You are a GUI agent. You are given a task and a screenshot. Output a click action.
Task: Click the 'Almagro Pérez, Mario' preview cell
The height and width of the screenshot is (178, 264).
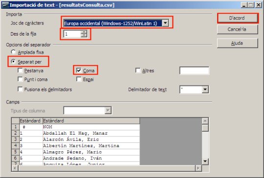coord(91,152)
